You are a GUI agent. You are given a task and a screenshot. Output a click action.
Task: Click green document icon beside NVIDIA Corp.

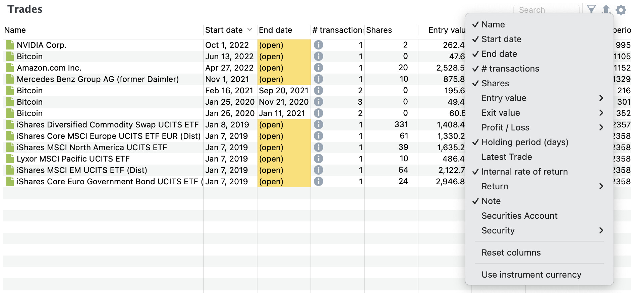pyautogui.click(x=10, y=45)
